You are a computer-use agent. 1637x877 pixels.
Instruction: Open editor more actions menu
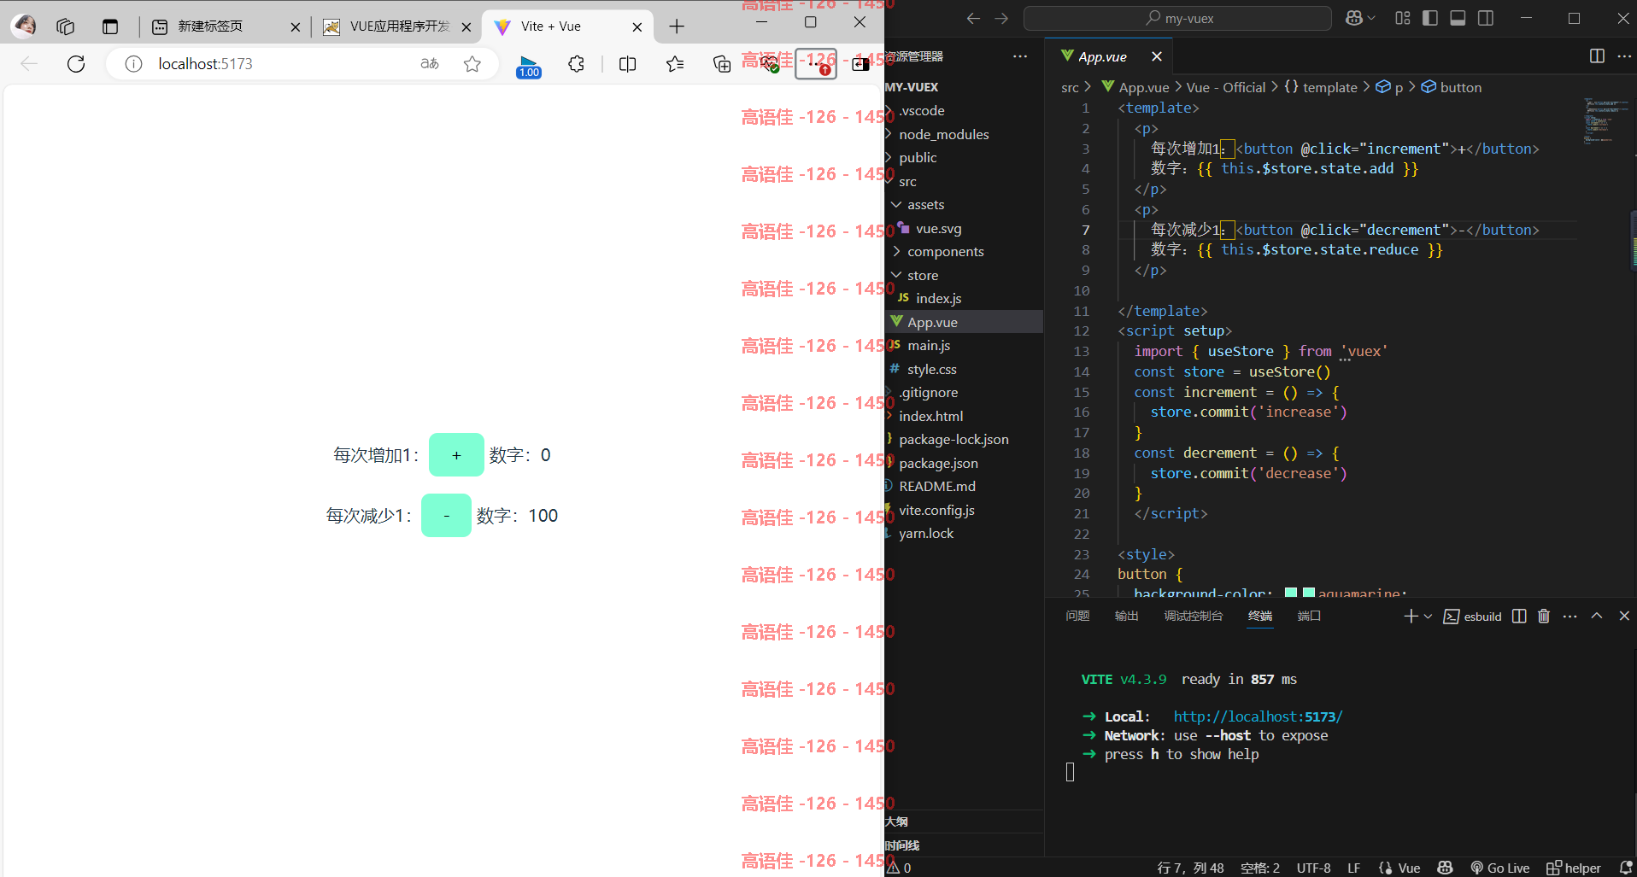1624,56
